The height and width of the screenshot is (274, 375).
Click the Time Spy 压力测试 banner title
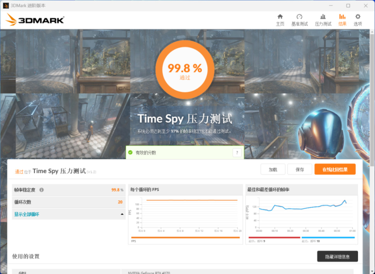[x=185, y=119]
